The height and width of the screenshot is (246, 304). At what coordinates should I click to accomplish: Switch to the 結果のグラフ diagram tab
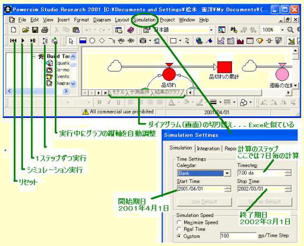click(x=168, y=92)
